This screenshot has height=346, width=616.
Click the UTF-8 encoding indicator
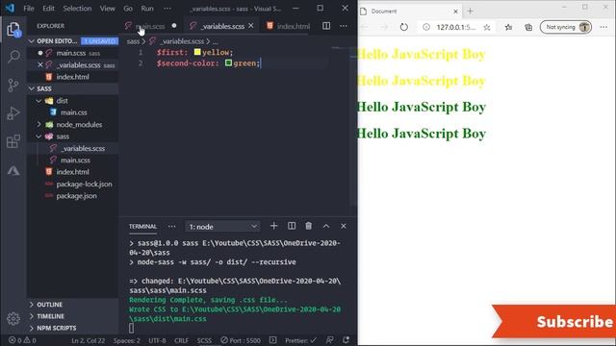157,340
